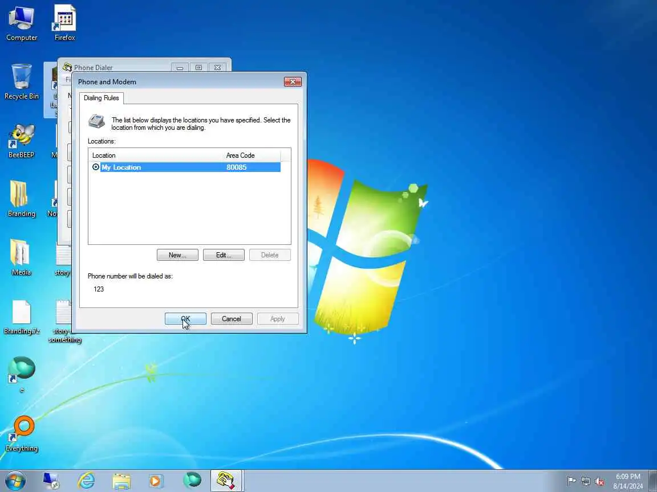
Task: Click the muted volume tray icon
Action: [x=599, y=481]
